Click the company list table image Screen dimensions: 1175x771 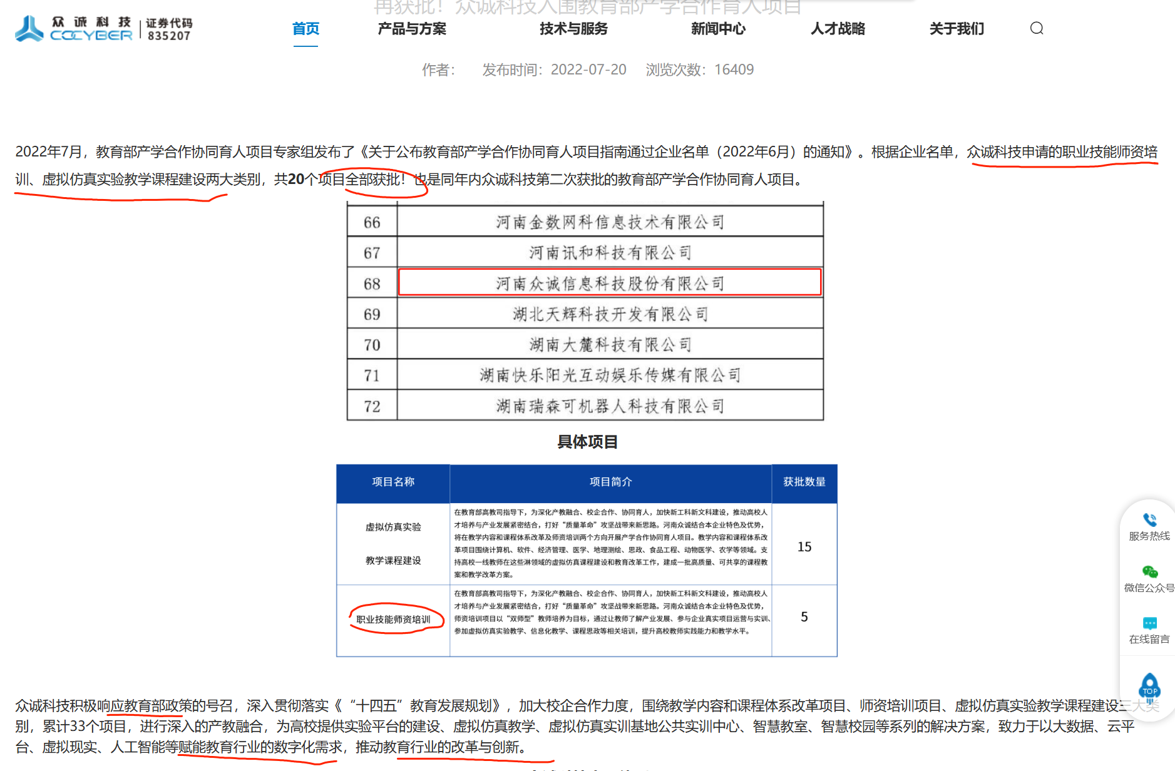click(585, 311)
